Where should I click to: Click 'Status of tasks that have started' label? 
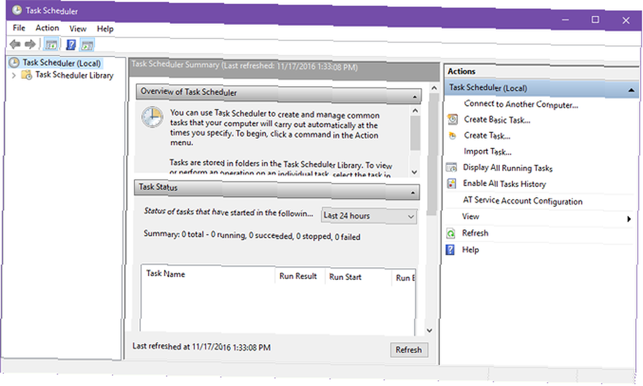click(228, 212)
